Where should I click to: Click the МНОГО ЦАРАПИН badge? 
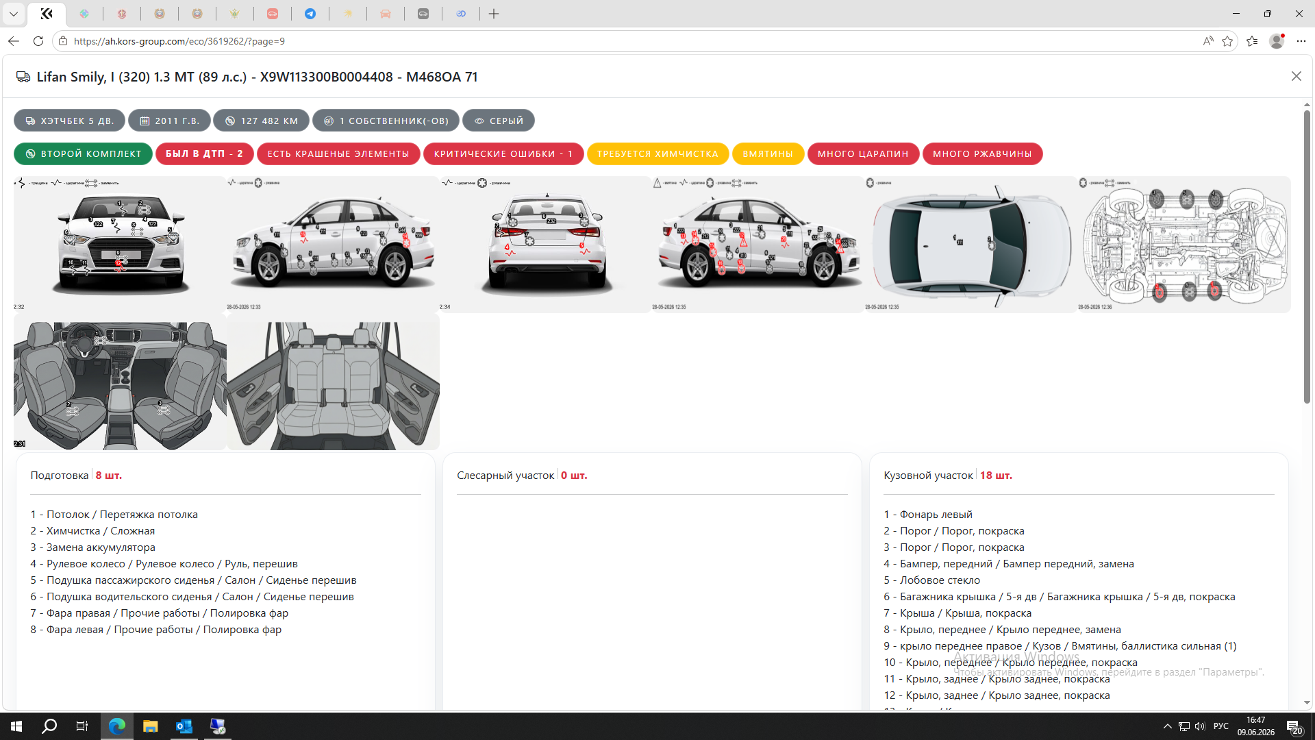[x=863, y=154]
